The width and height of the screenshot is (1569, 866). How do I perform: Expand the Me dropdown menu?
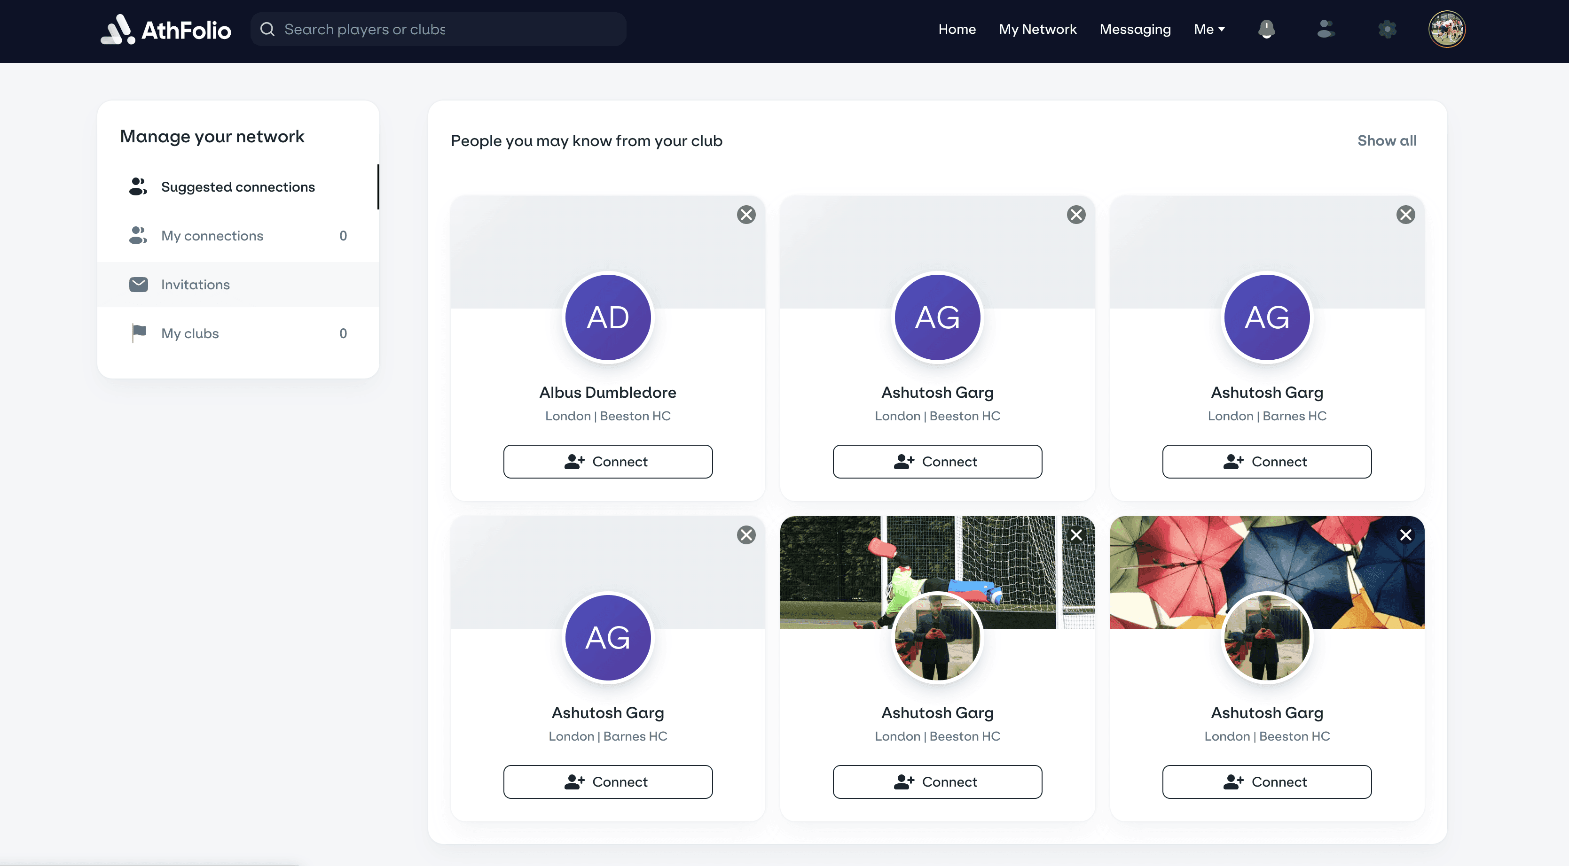click(x=1209, y=29)
